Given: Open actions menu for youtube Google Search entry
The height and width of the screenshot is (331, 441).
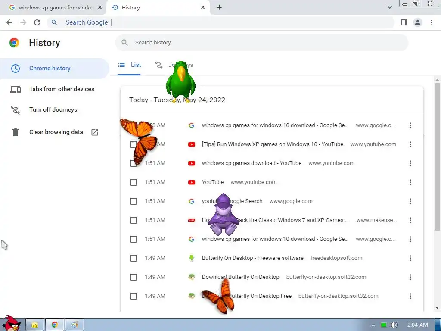Looking at the screenshot, I should tap(410, 201).
